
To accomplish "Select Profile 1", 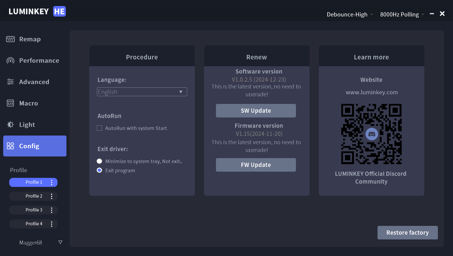I will [33, 182].
